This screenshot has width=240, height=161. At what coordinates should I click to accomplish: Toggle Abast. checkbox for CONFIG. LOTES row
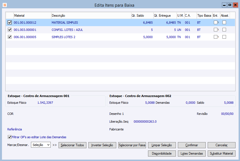(x=224, y=30)
